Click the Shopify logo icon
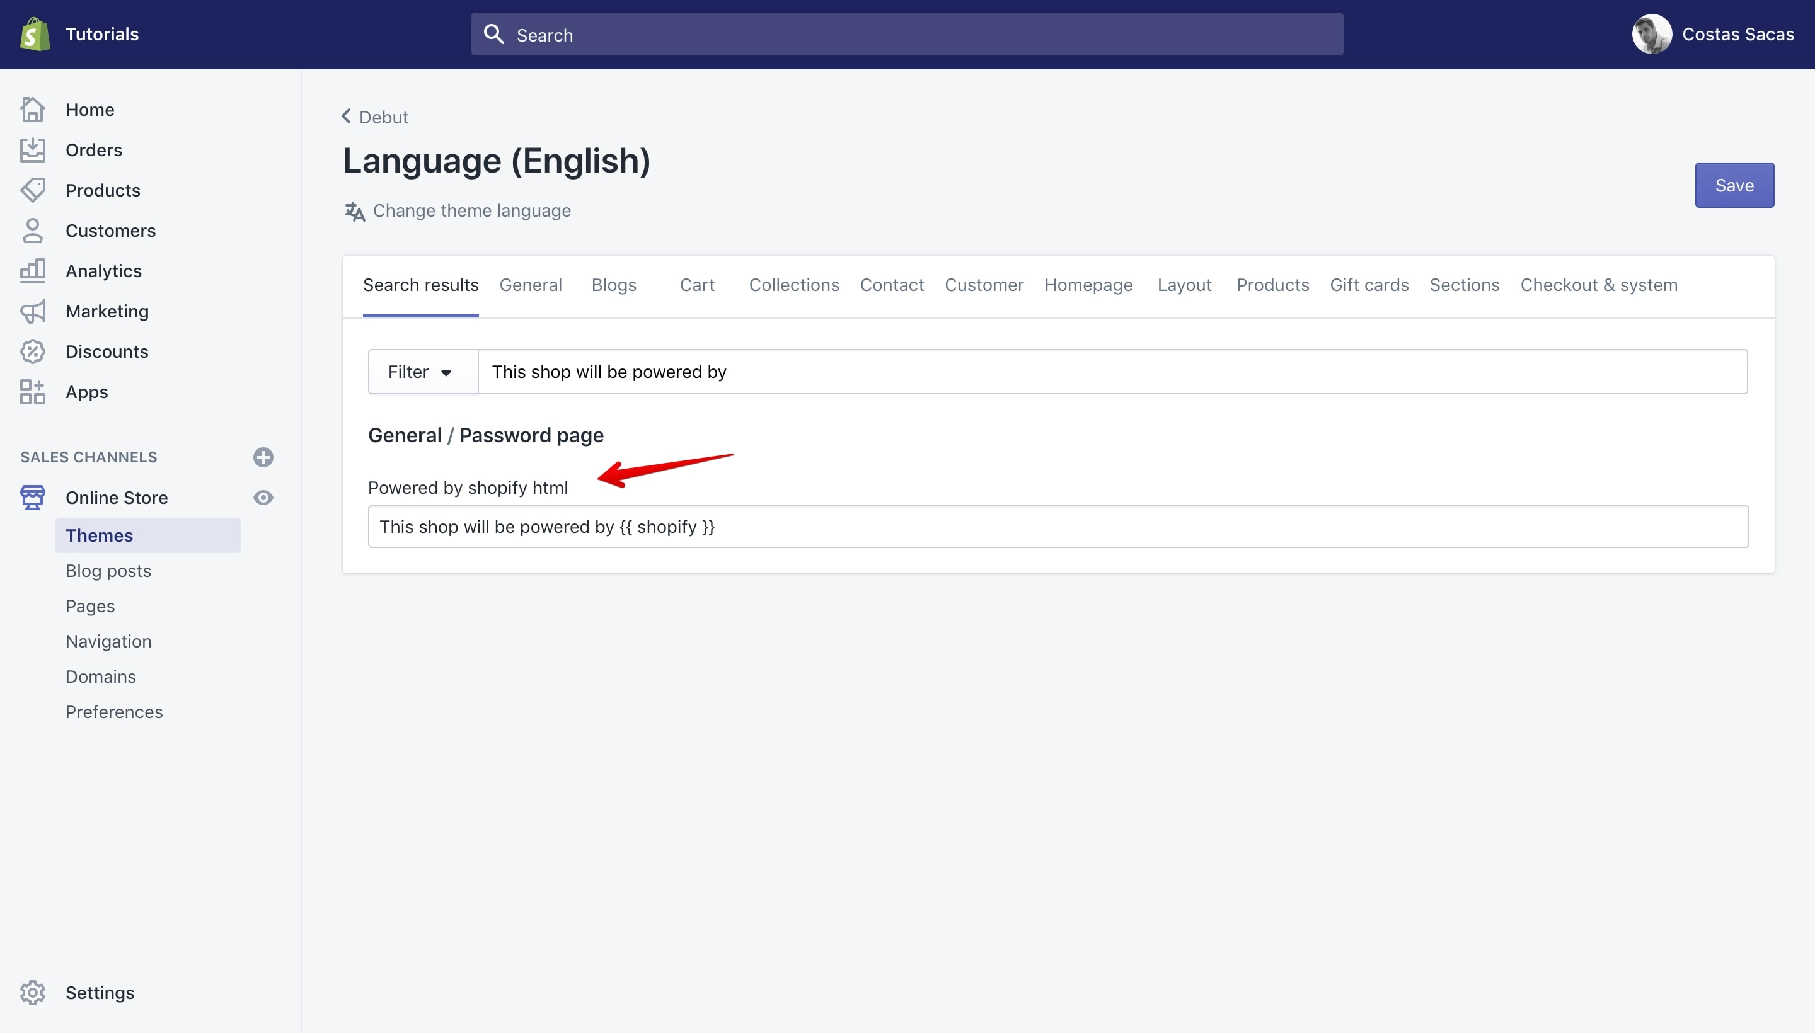Image resolution: width=1815 pixels, height=1033 pixels. 35,34
